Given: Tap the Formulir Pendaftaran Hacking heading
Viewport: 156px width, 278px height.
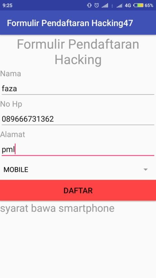Looking at the screenshot, I should tap(78, 52).
